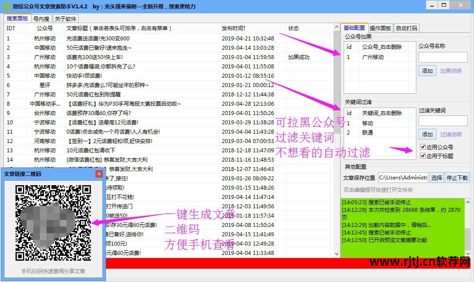Sort by the 文章标题 column header
474x282 pixels.
point(141,28)
